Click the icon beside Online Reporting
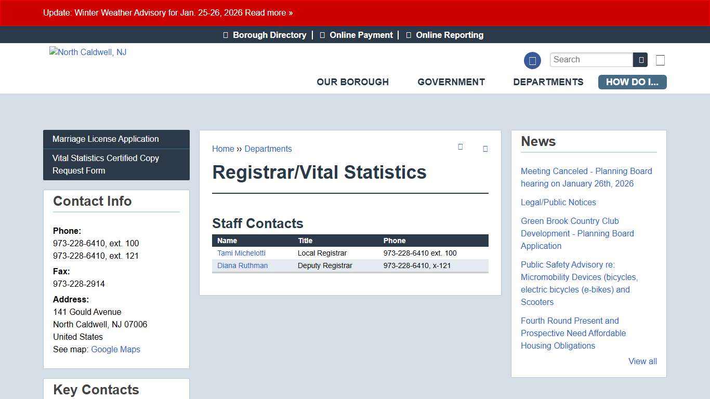The height and width of the screenshot is (399, 710). (409, 35)
